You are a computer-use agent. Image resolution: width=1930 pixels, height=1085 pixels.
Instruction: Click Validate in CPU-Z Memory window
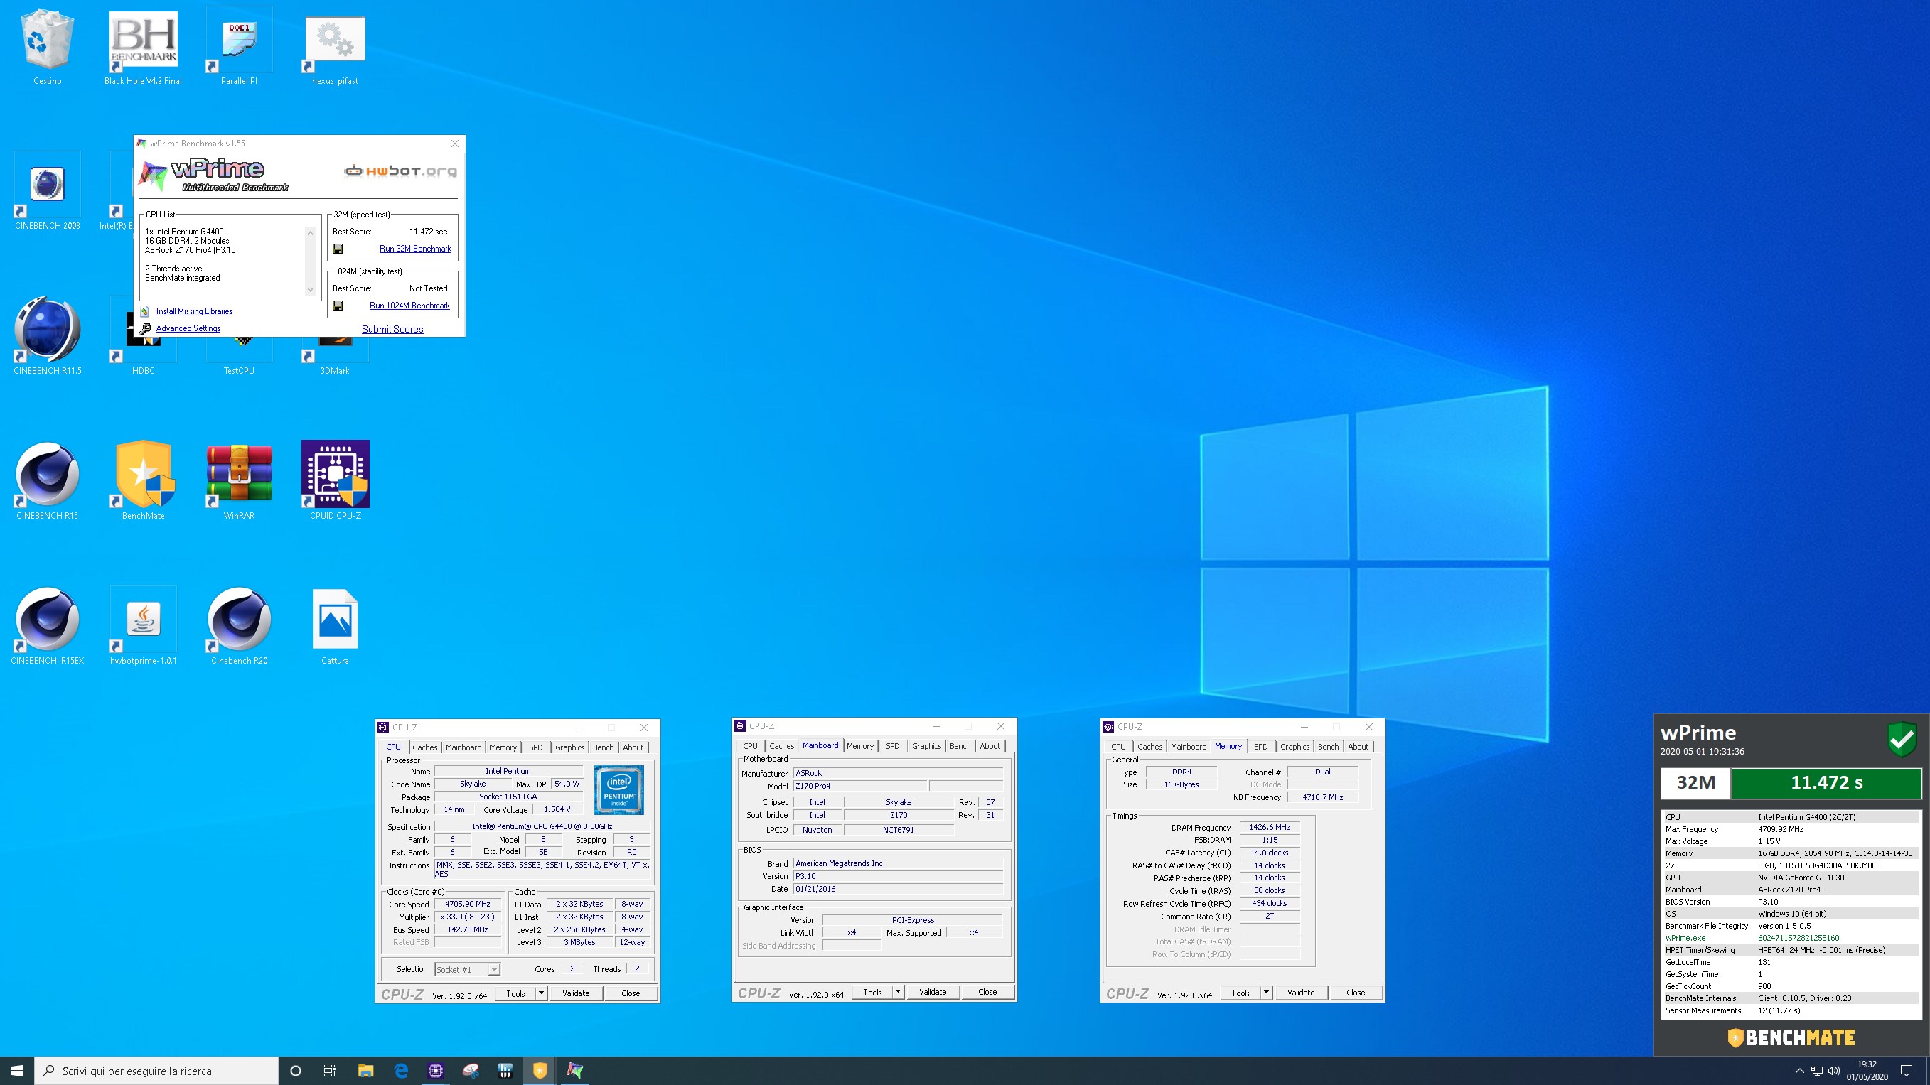point(1302,993)
